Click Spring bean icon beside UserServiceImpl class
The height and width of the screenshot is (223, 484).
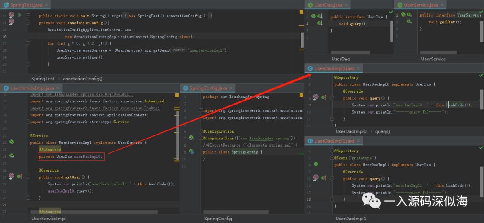tap(12, 142)
